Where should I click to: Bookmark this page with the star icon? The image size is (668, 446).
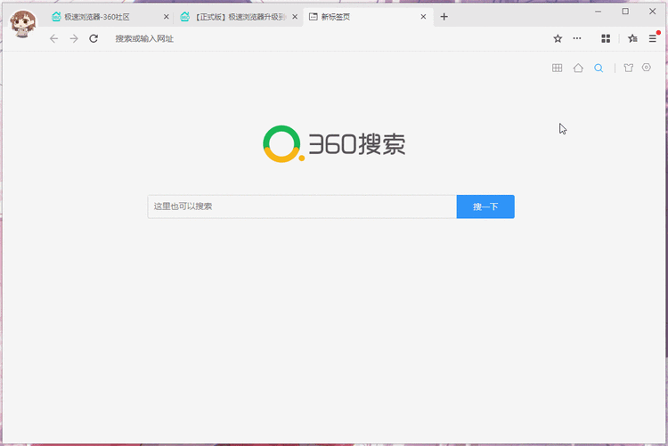(x=558, y=39)
